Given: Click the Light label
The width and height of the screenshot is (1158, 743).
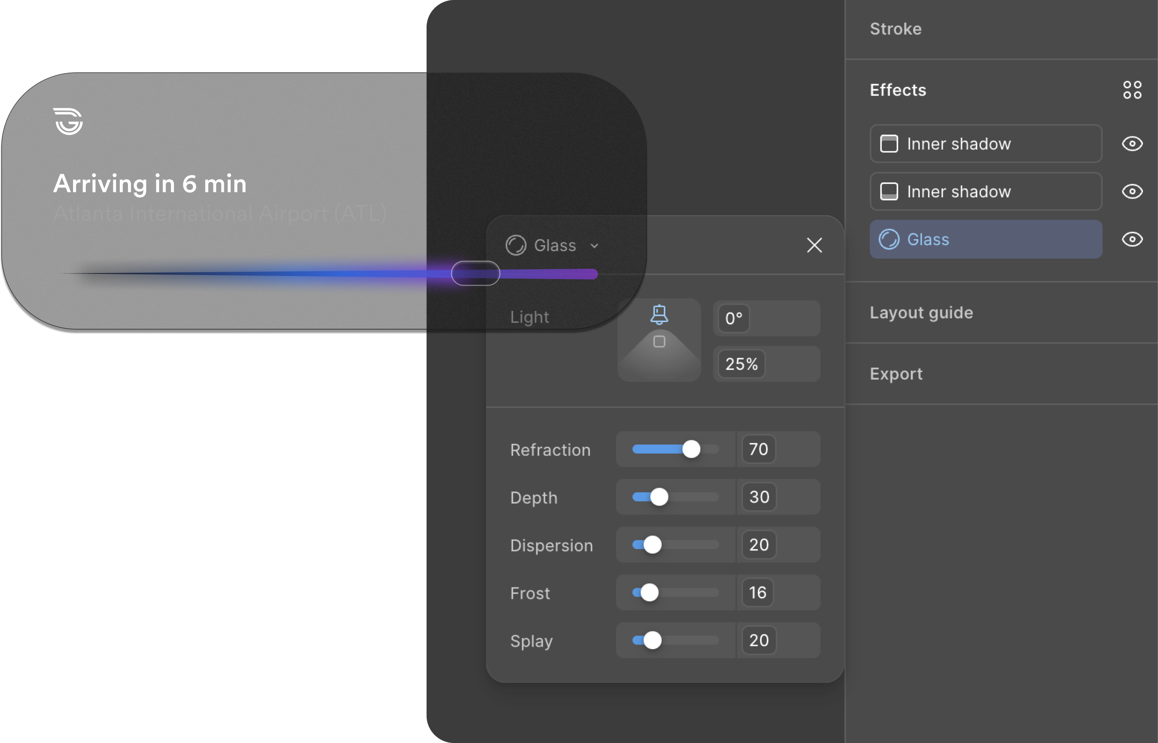Looking at the screenshot, I should (x=529, y=317).
